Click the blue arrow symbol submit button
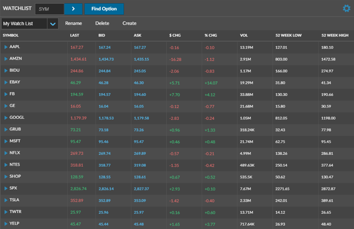The image size is (354, 229). tap(73, 9)
